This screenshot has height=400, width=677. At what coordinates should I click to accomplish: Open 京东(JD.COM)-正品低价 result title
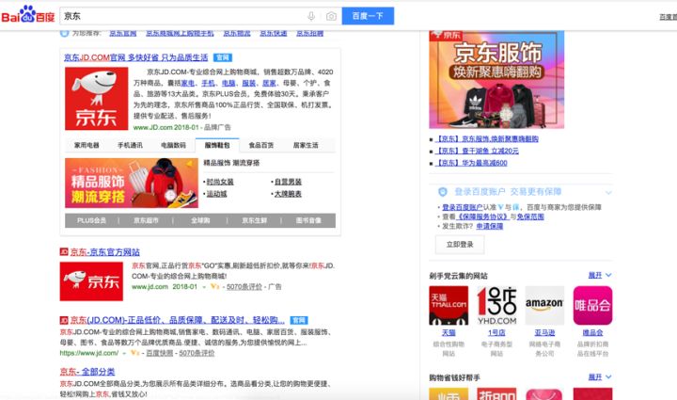[x=178, y=320]
